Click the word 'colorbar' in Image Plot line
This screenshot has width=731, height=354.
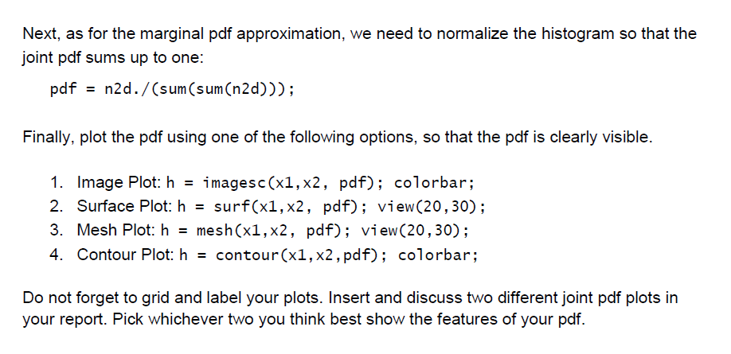[x=432, y=183]
